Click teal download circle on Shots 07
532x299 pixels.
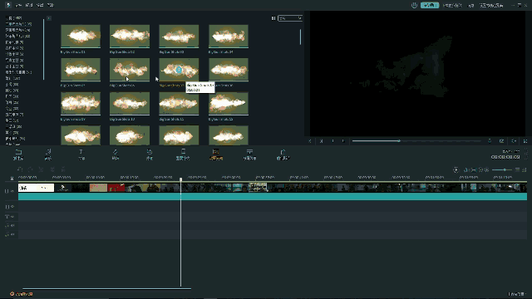tap(179, 70)
